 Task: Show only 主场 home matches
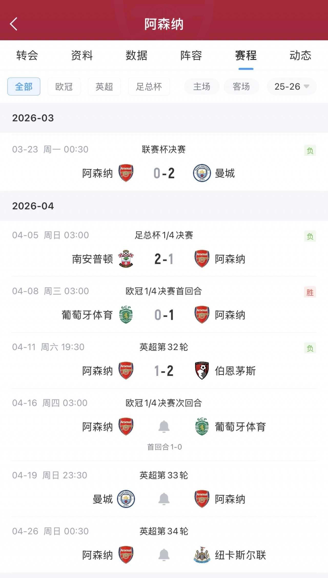click(202, 87)
